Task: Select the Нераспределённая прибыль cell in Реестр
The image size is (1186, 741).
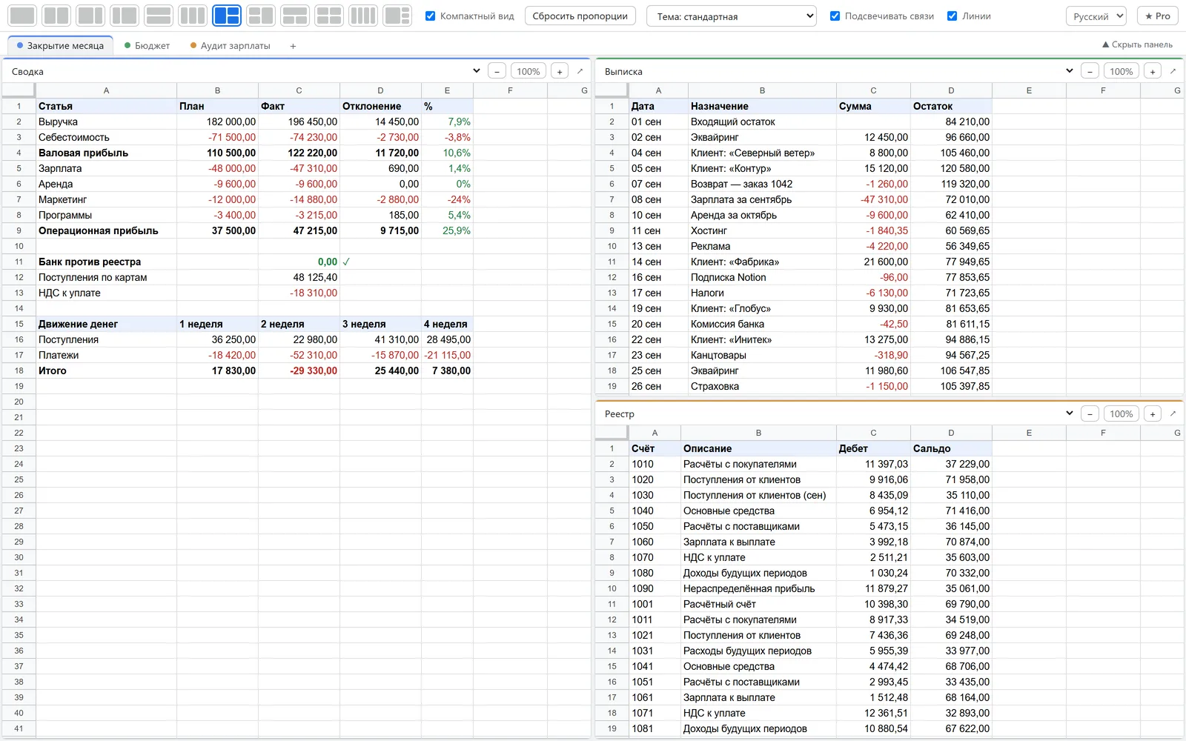Action: click(x=758, y=588)
